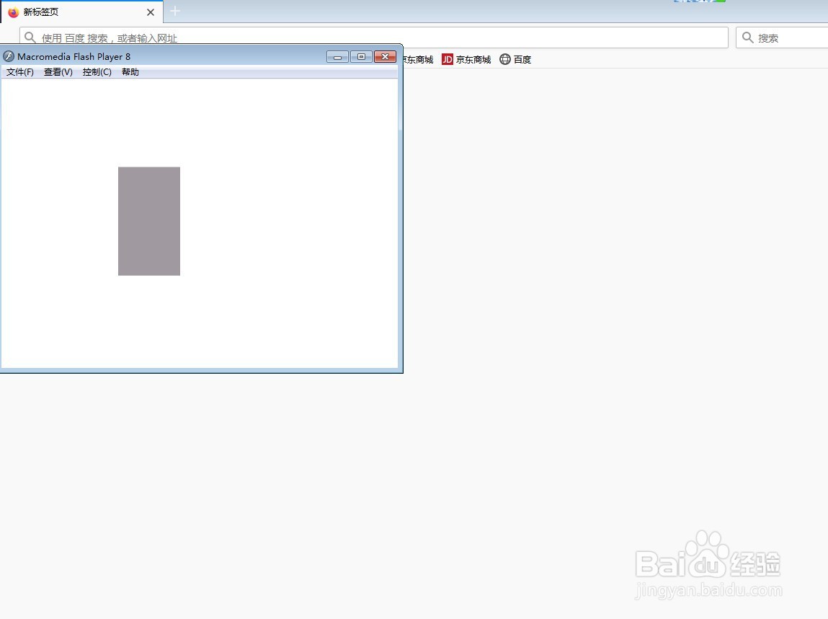Focus the browser address bar
The height and width of the screenshot is (619, 828).
(x=374, y=38)
